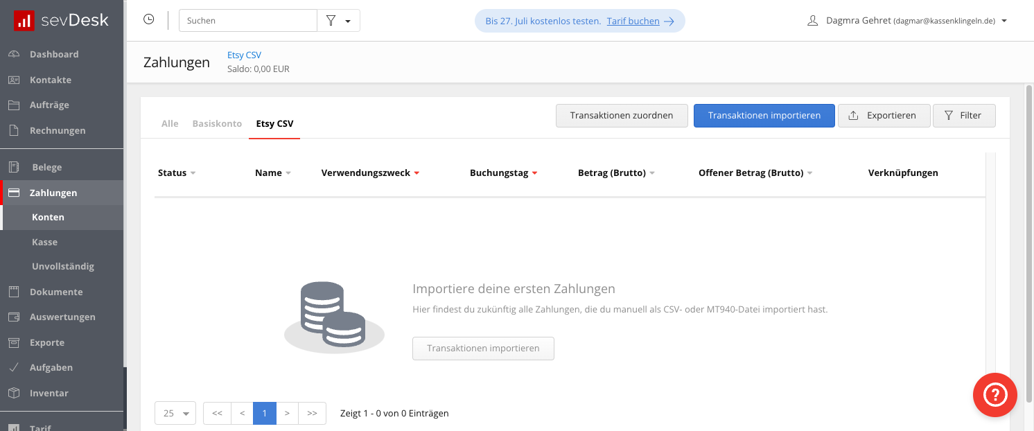Select page 1 in pagination
1034x431 pixels.
[265, 413]
